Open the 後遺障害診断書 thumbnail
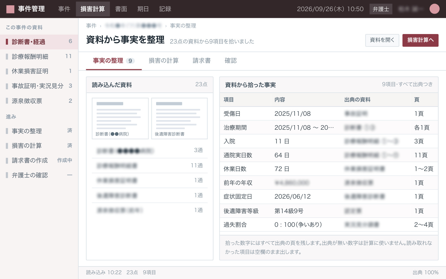Screen dimensions: 446x279 (x=180, y=118)
